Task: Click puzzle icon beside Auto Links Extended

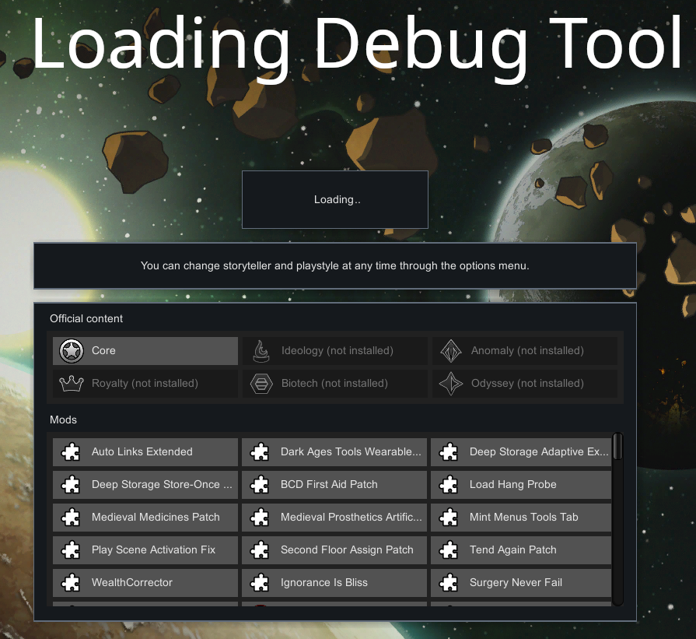Action: tap(71, 452)
